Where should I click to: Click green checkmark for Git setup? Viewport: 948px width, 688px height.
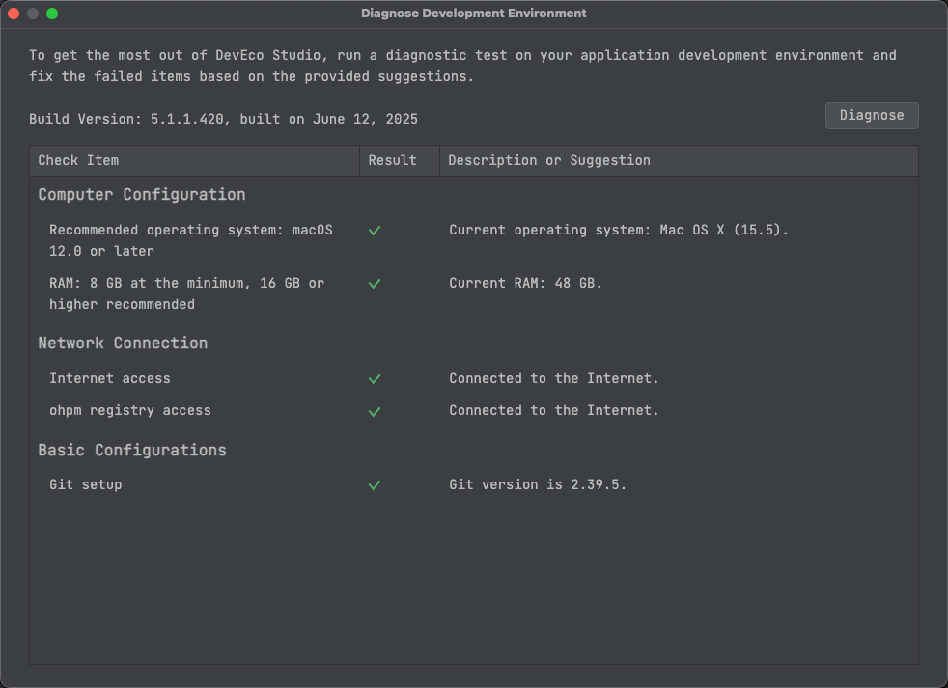[x=375, y=485]
